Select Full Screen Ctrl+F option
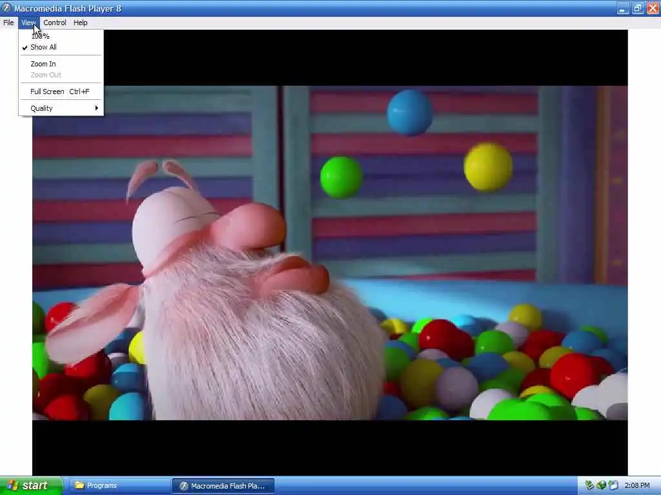Screen dimensions: 661x495 click(61, 92)
